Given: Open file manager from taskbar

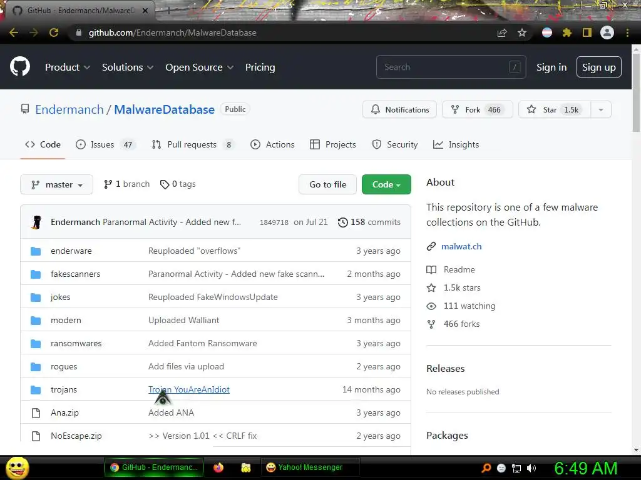Looking at the screenshot, I should click(x=245, y=467).
